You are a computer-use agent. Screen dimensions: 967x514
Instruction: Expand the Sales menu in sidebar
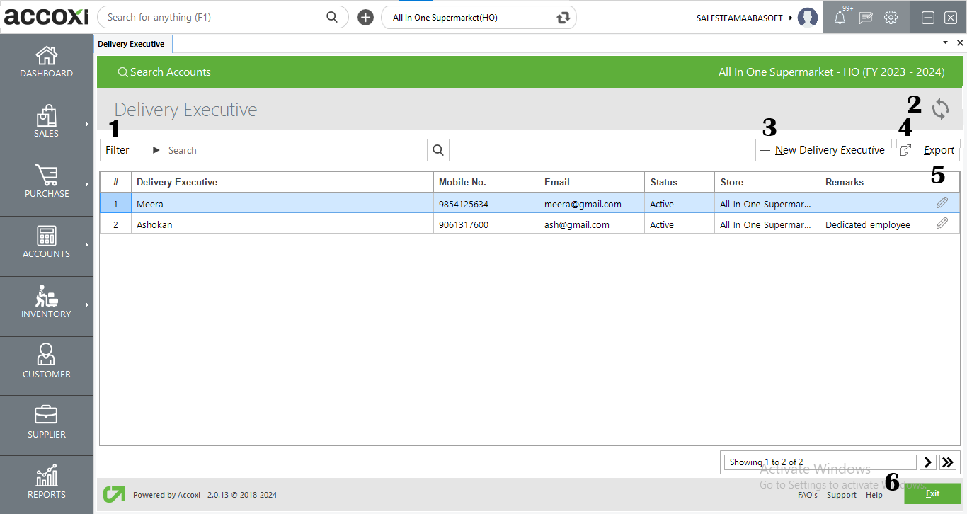pyautogui.click(x=46, y=126)
